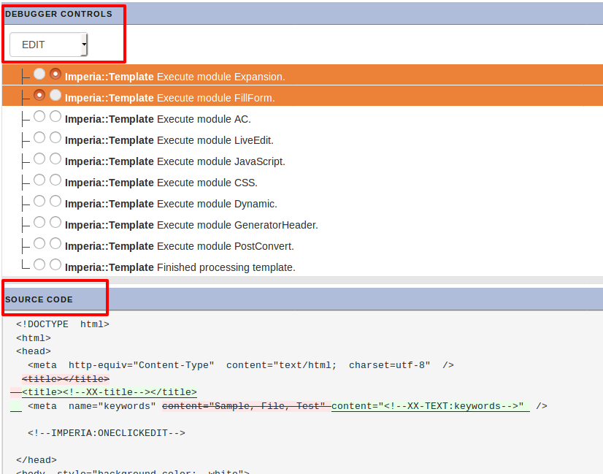Select first radio button for JavaScript module
Viewport: 603px width, 474px height.
[39, 158]
